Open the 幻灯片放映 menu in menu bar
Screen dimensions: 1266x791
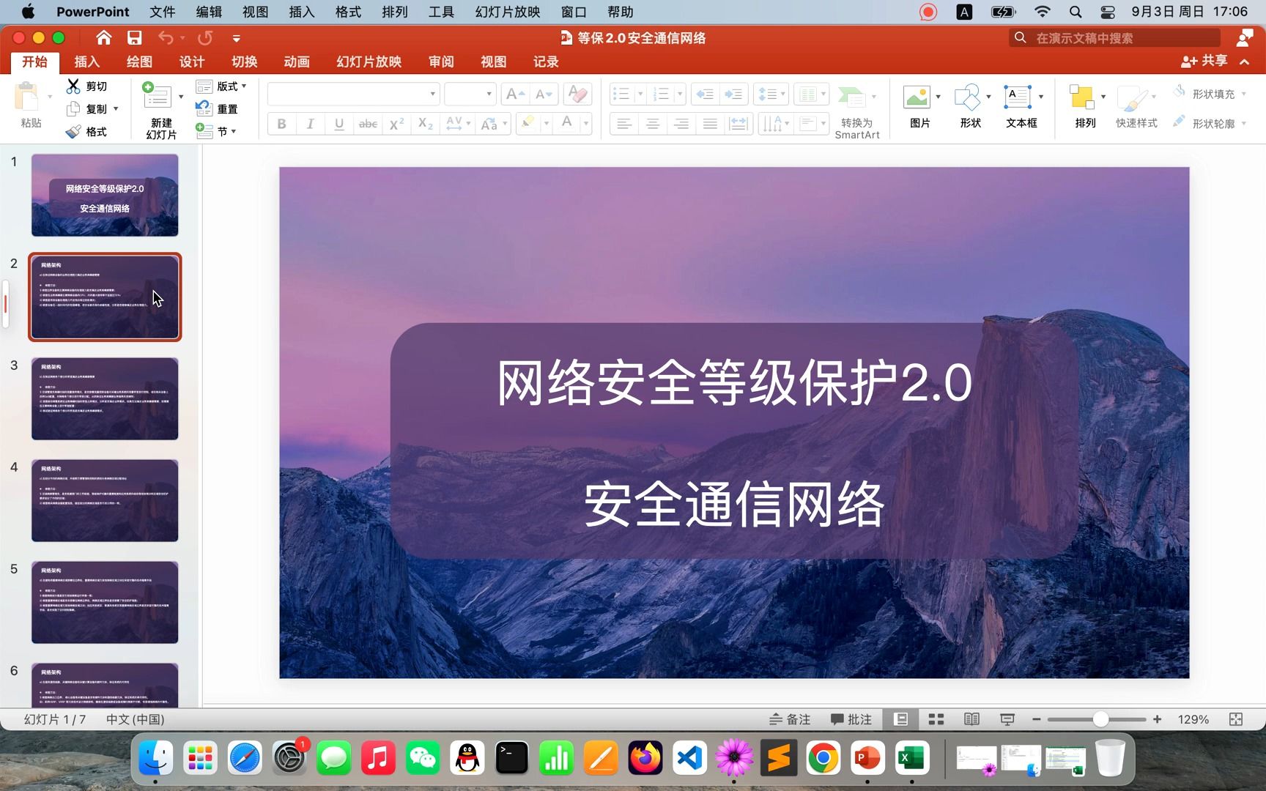pos(507,12)
